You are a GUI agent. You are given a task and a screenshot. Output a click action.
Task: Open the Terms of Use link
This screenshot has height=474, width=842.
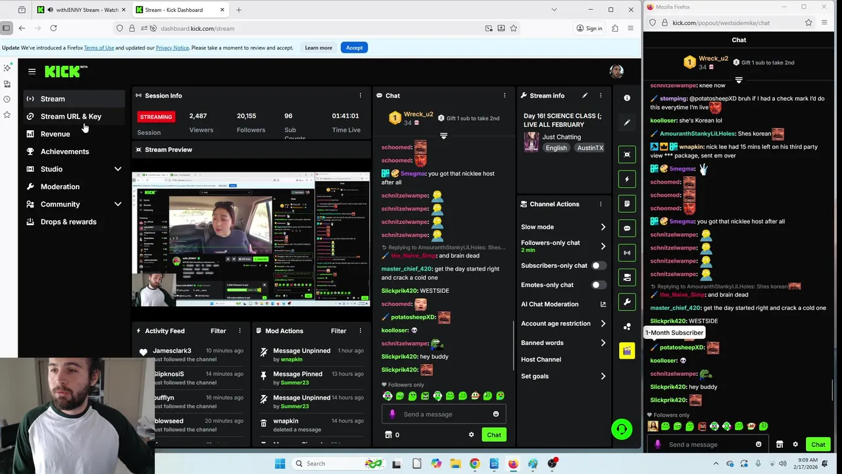[99, 47]
